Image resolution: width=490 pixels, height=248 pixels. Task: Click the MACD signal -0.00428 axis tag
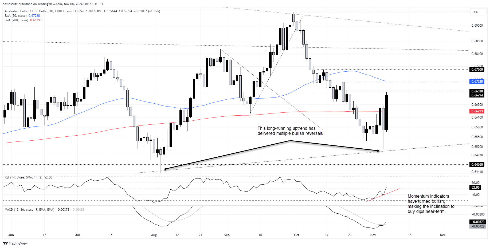click(477, 226)
